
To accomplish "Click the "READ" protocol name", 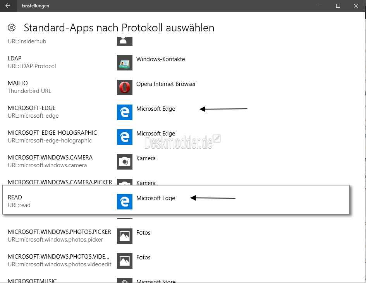I will point(15,197).
